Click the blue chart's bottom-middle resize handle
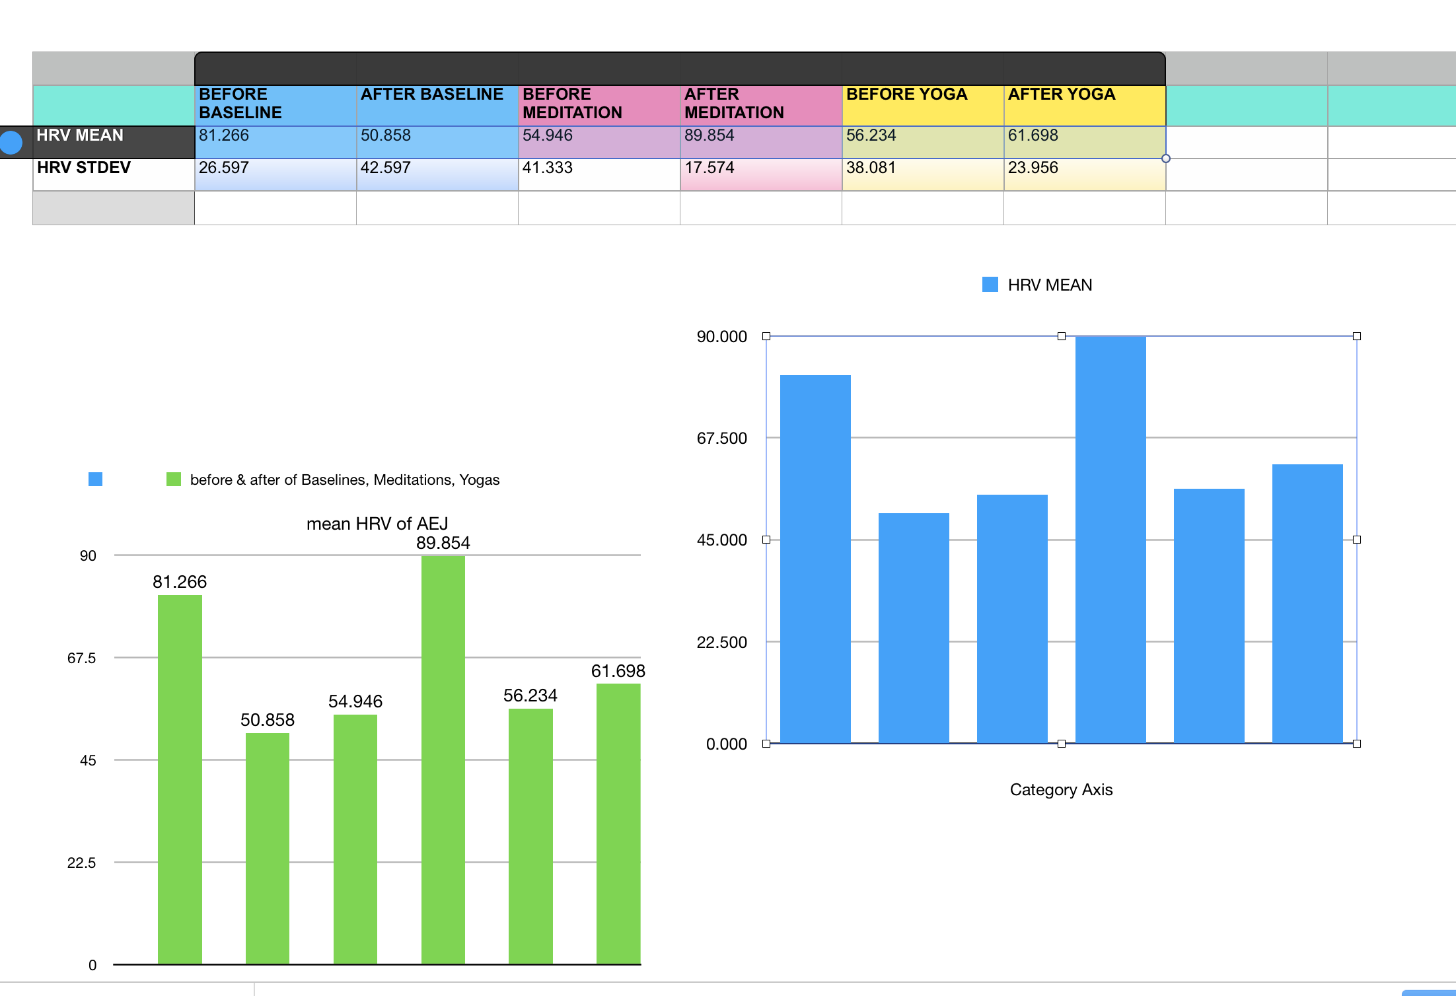Viewport: 1456px width, 996px height. point(1062,744)
